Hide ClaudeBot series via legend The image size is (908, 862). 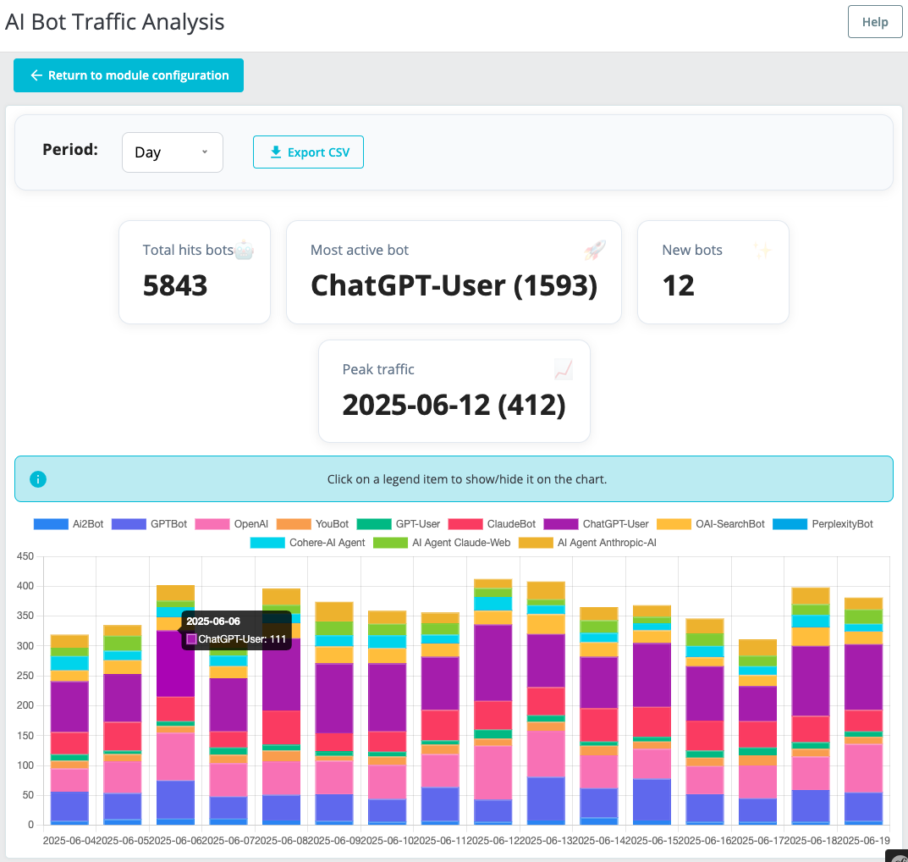(x=493, y=524)
